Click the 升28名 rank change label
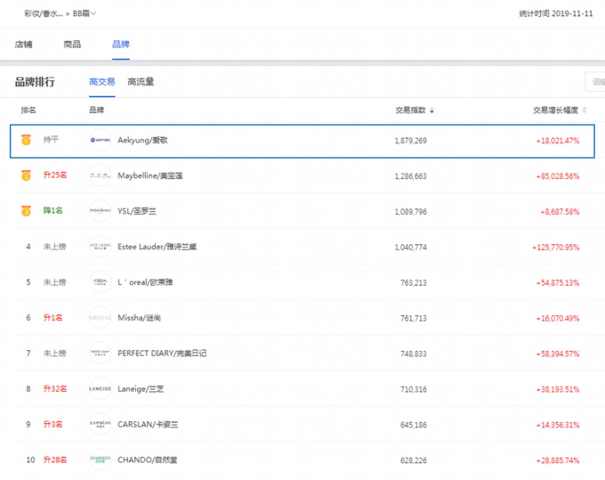The width and height of the screenshot is (605, 480). click(x=55, y=460)
